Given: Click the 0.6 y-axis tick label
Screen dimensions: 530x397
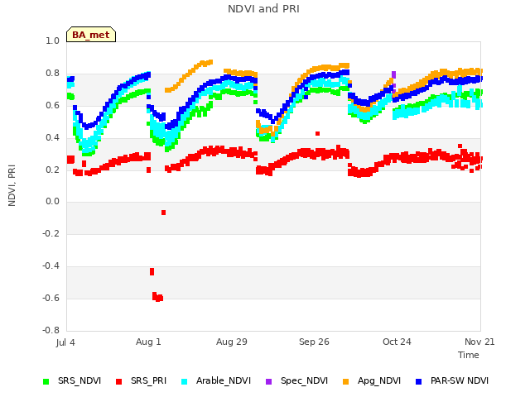Looking at the screenshot, I should 52,105.
